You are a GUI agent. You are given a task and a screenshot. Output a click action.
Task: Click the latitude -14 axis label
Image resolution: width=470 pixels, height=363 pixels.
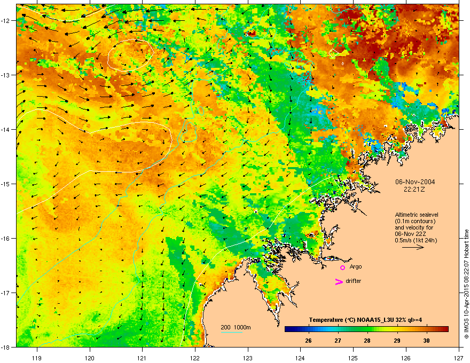point(6,129)
